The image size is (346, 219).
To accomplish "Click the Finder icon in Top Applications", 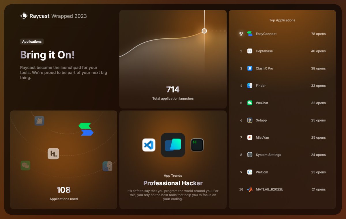I will pos(250,86).
